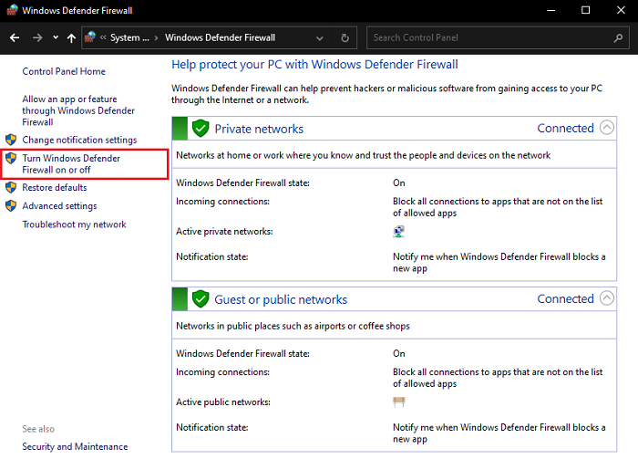Open the address bar history dropdown

(x=320, y=38)
